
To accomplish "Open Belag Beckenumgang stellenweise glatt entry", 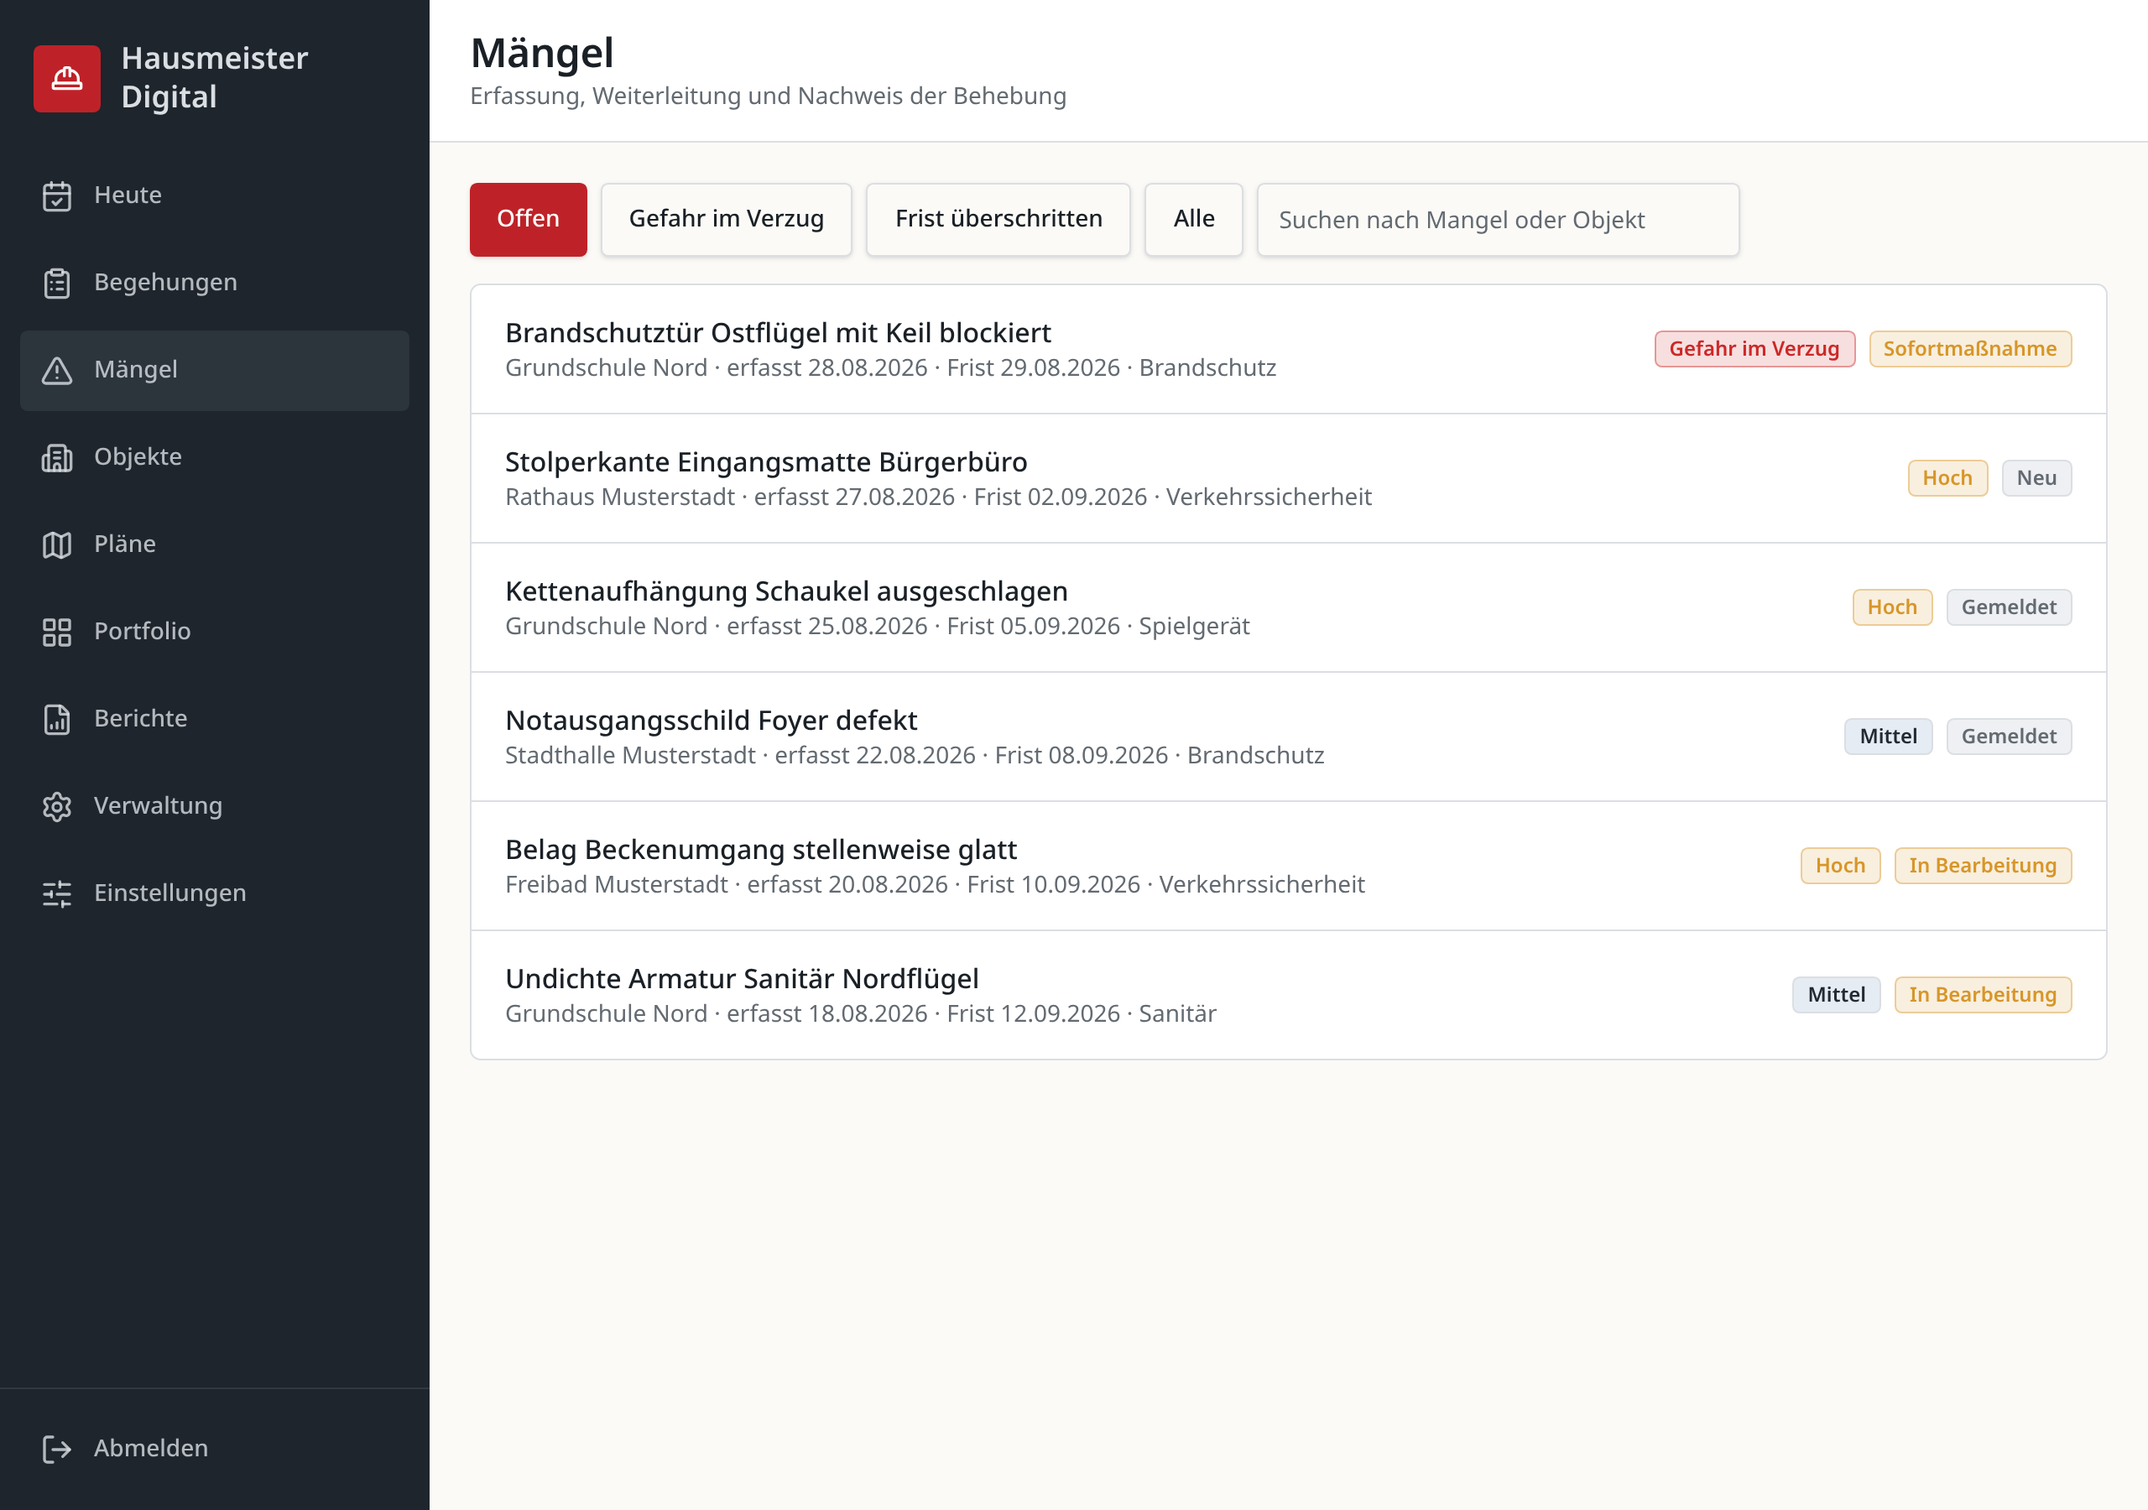I will point(1287,866).
